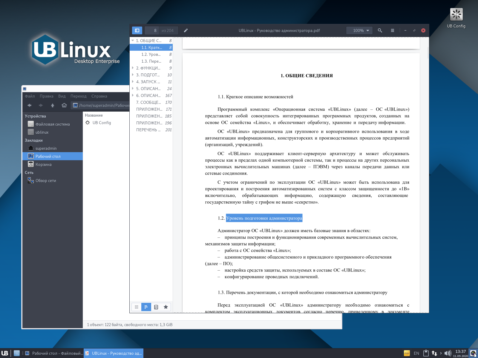
Task: Switch to 'UBLinux - Руководство ад...' taskbar window
Action: (114, 353)
